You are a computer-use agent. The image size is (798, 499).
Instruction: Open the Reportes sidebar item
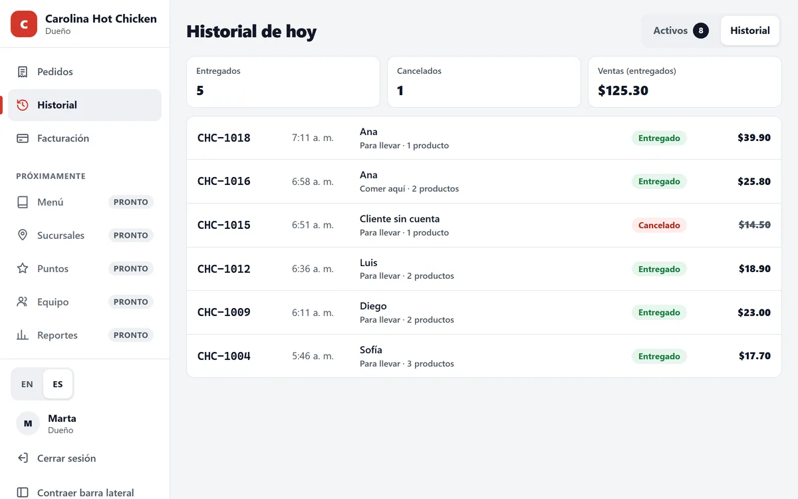coord(85,335)
